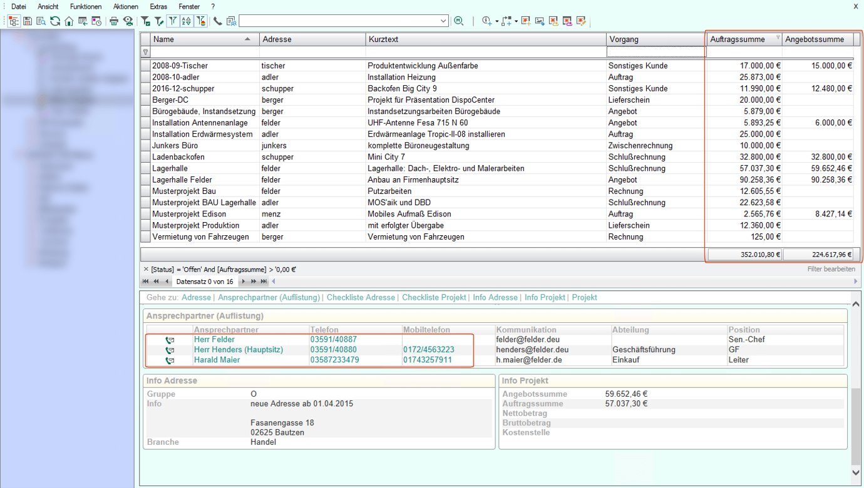Open the Extras menu

coord(158,6)
